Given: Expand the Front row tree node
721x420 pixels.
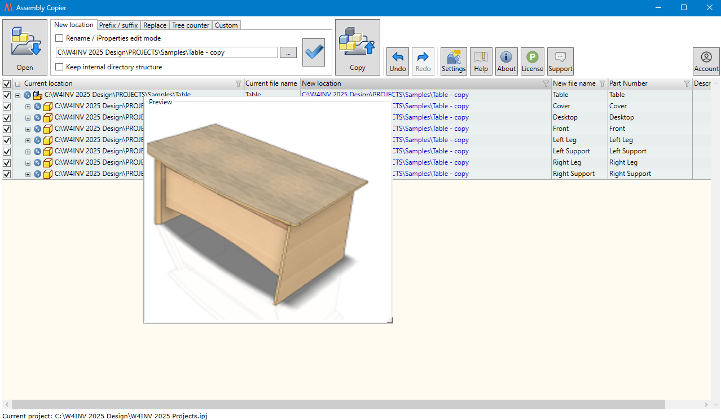Looking at the screenshot, I should (28, 129).
